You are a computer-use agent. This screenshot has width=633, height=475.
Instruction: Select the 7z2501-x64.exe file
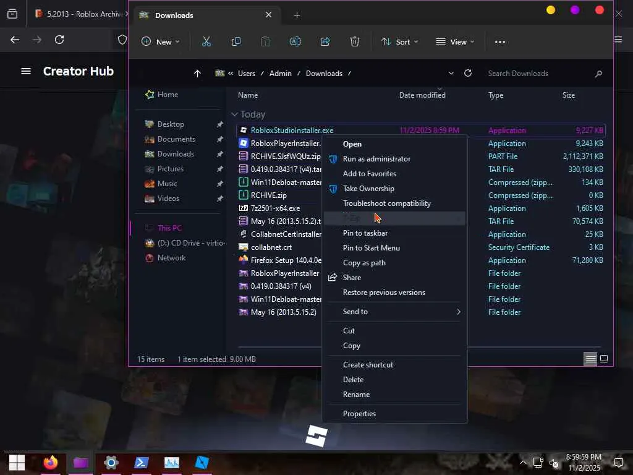(x=275, y=208)
